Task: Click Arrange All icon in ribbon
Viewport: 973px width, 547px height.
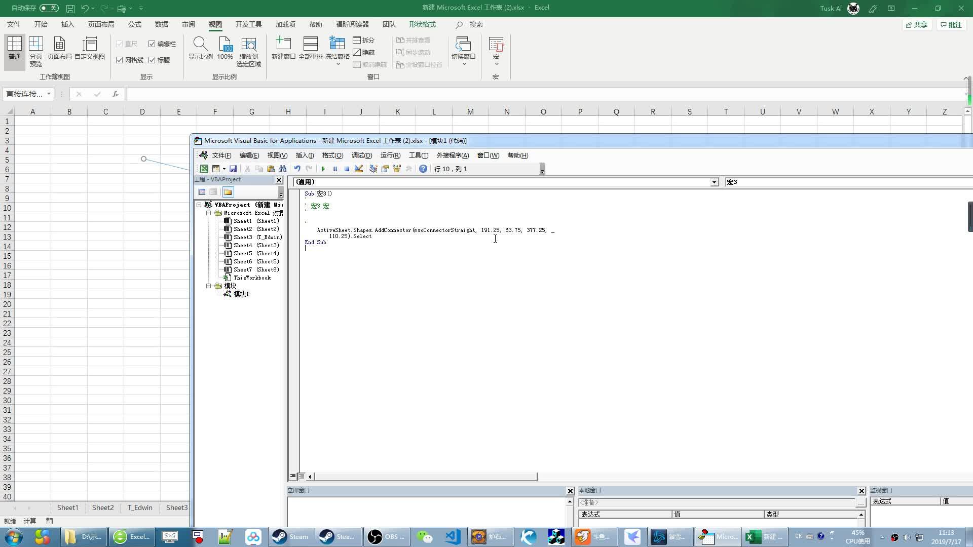Action: click(x=310, y=48)
